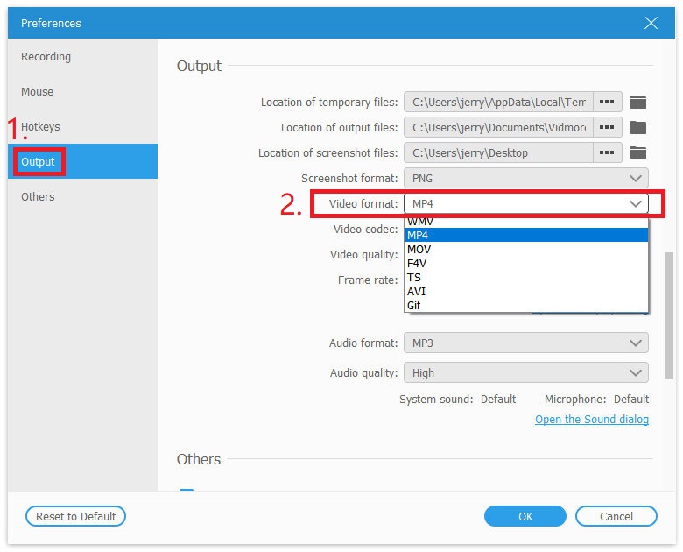Choose MOV from the video format list
683x552 pixels.
419,249
